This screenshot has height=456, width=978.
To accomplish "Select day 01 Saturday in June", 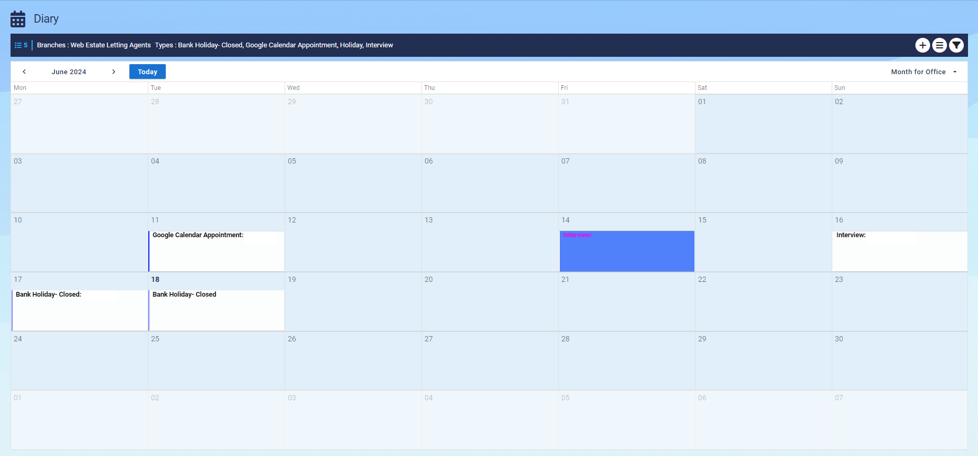I will (x=763, y=124).
